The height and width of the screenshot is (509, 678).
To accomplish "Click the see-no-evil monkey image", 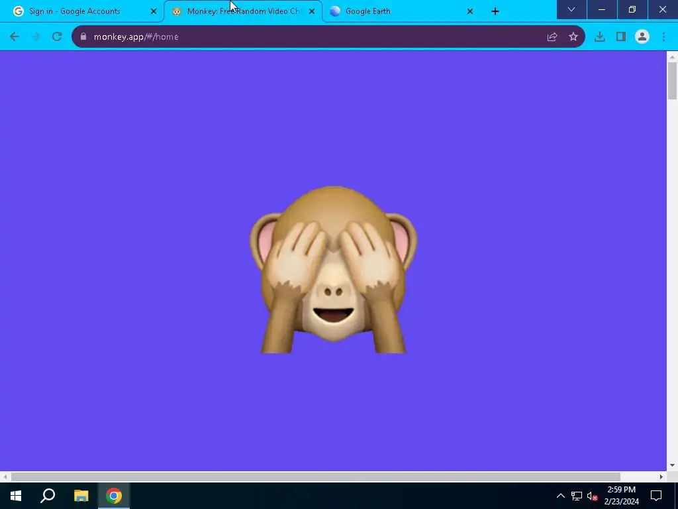I will point(334,270).
